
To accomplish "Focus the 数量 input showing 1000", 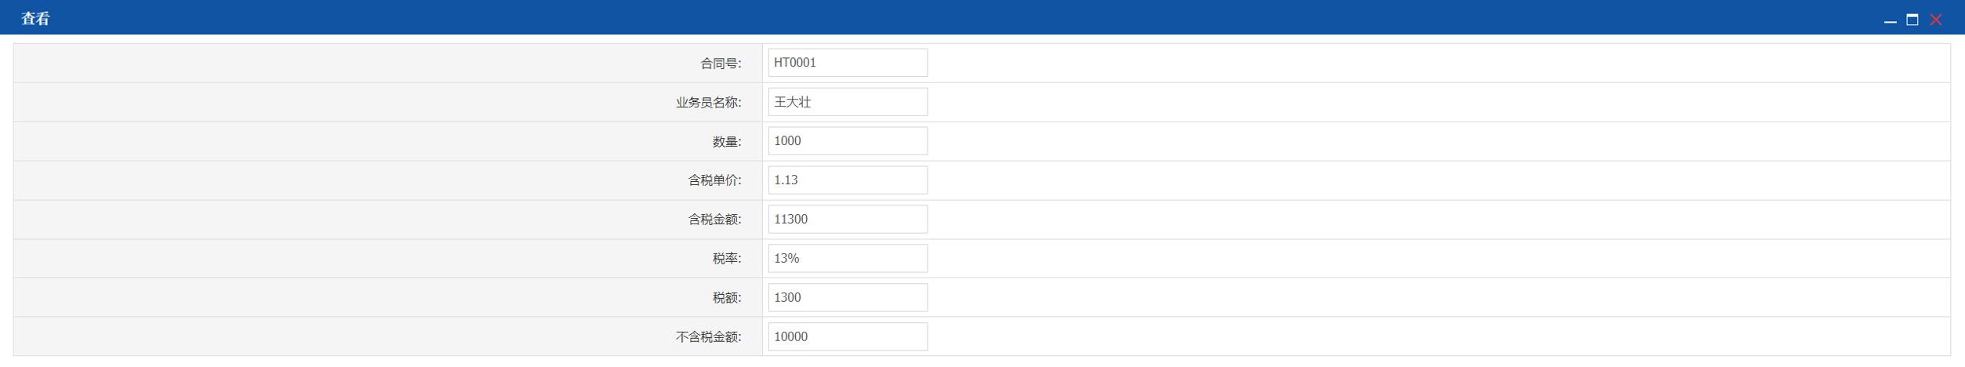I will point(848,141).
